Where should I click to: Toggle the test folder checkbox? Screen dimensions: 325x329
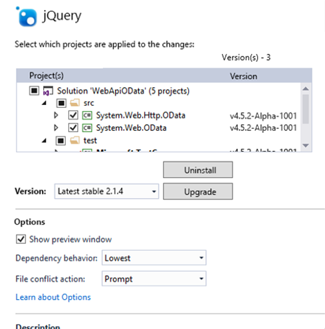coord(60,140)
